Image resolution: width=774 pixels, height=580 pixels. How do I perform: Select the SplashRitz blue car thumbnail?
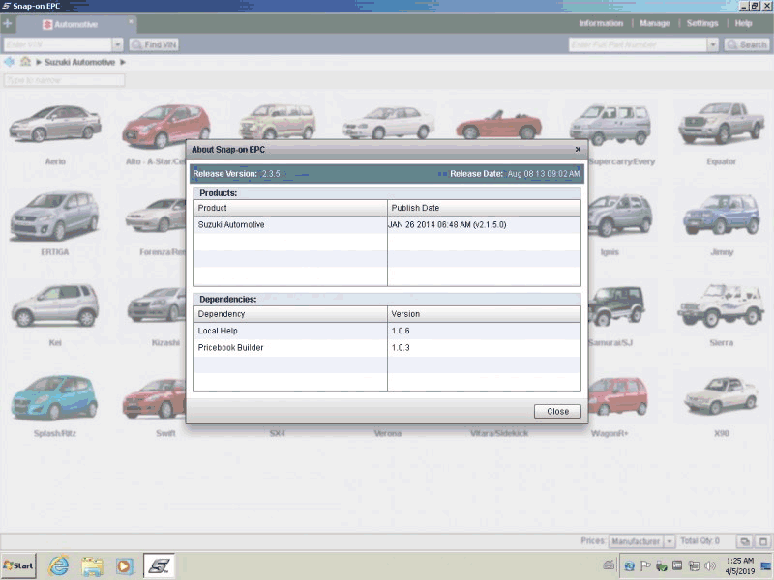coord(55,397)
